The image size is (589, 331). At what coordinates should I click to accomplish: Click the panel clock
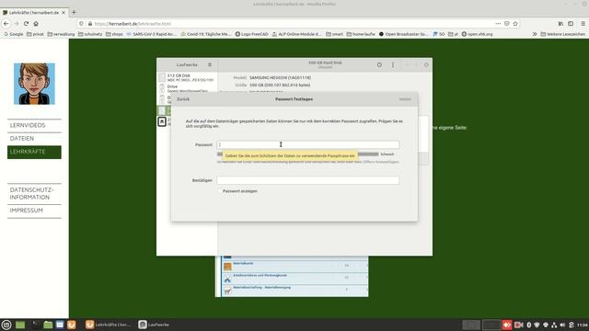[583, 325]
